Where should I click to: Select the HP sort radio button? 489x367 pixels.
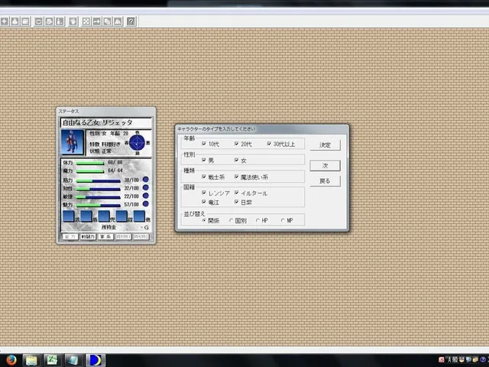click(x=257, y=220)
